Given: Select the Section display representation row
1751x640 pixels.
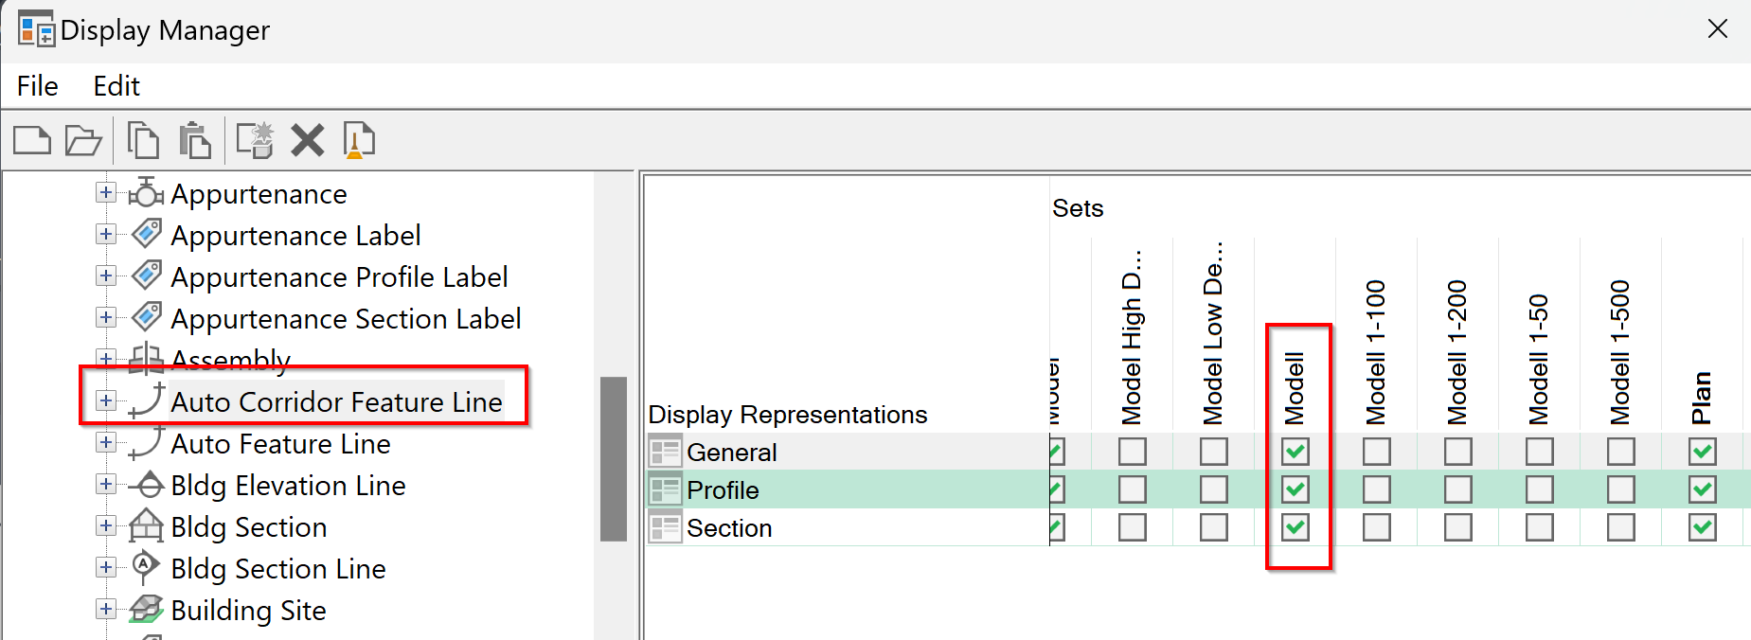Looking at the screenshot, I should pos(729,528).
